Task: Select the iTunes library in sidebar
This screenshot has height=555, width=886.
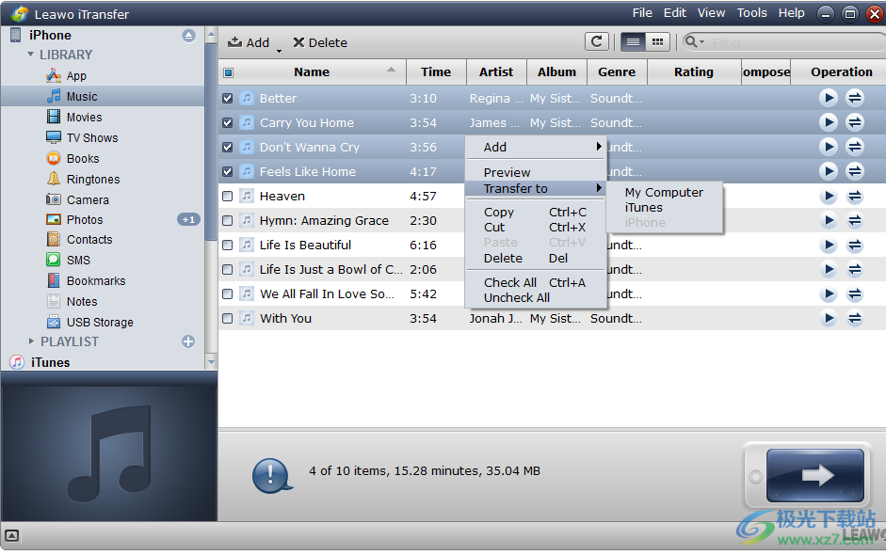Action: [50, 362]
